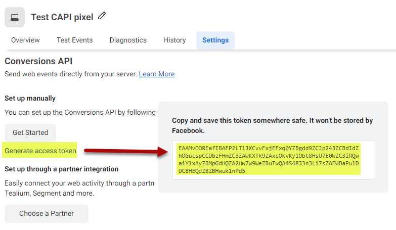Follow the Learn More link
This screenshot has height=230, width=396.
tap(157, 74)
